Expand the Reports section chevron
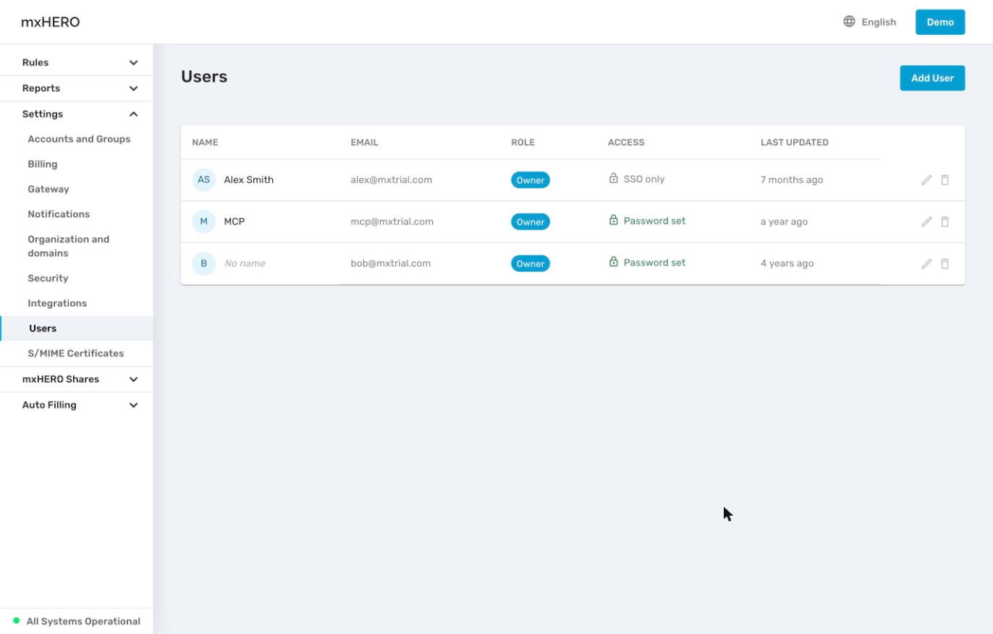993x634 pixels. 133,88
